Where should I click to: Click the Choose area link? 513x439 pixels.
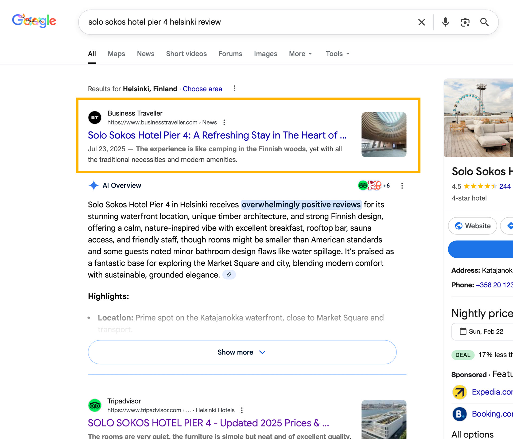tap(202, 89)
